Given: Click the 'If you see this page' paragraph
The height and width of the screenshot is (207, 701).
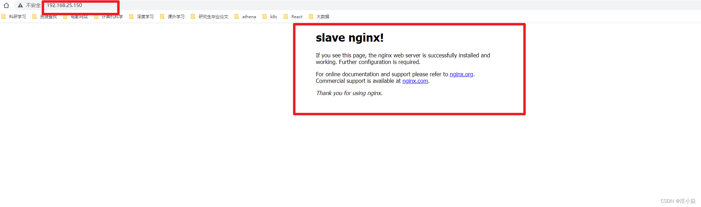Looking at the screenshot, I should pos(403,59).
